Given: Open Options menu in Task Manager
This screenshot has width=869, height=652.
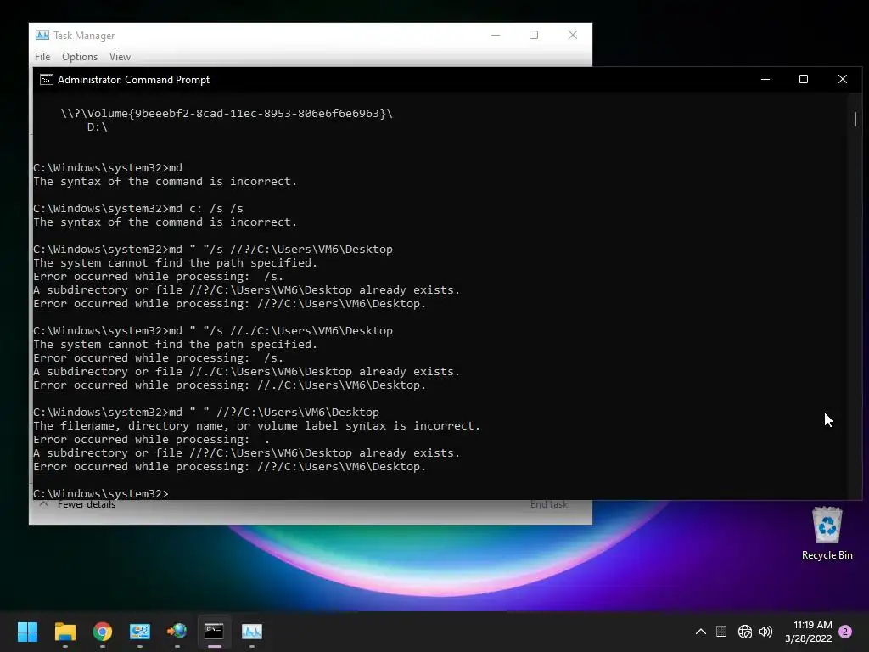Looking at the screenshot, I should (80, 57).
